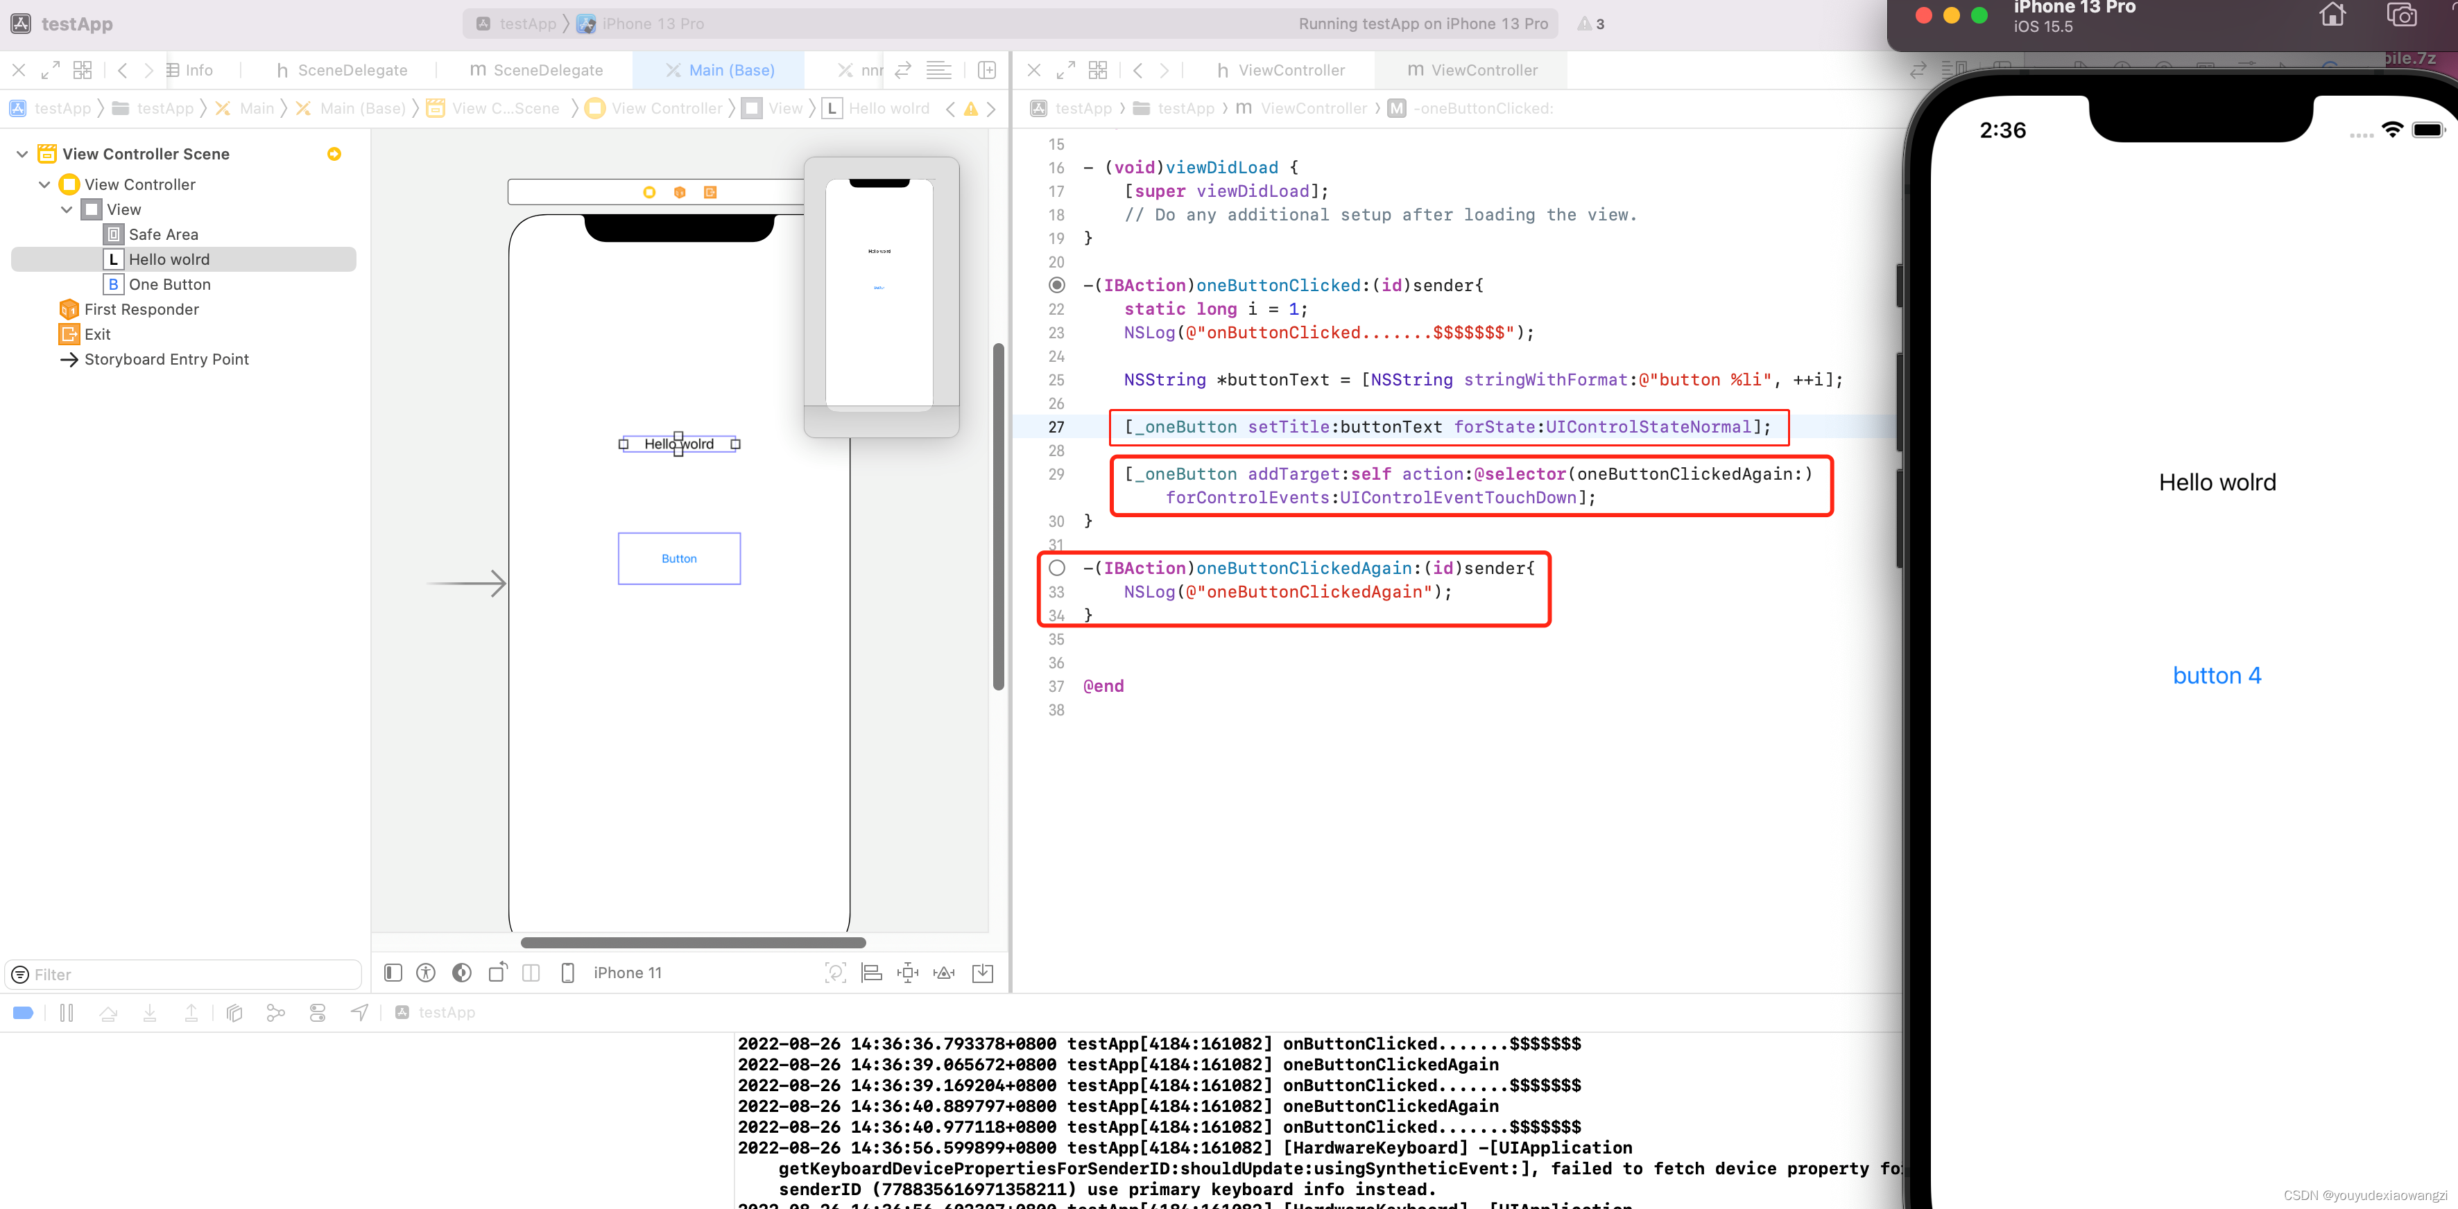The width and height of the screenshot is (2458, 1209).
Task: Tap the "button 4" button in simulator
Action: tap(2216, 675)
